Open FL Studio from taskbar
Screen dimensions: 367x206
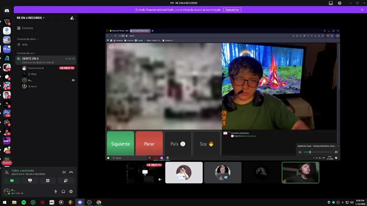point(71,203)
